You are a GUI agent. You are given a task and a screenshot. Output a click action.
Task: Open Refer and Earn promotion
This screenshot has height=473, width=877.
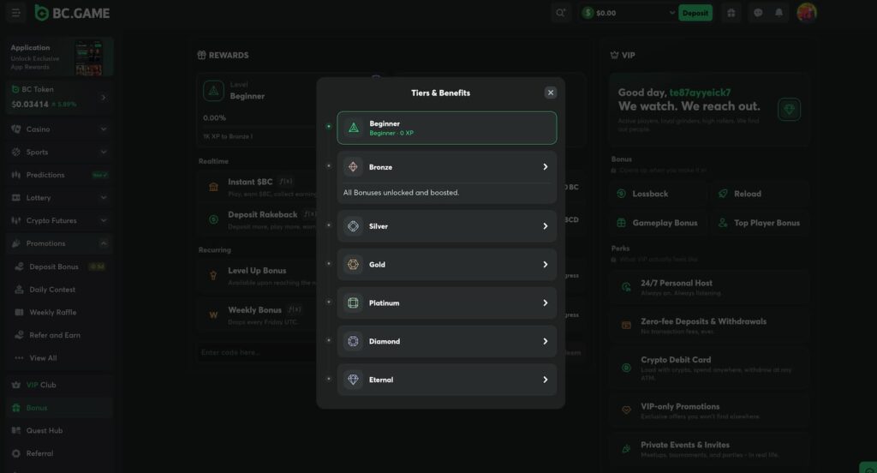tap(59, 335)
